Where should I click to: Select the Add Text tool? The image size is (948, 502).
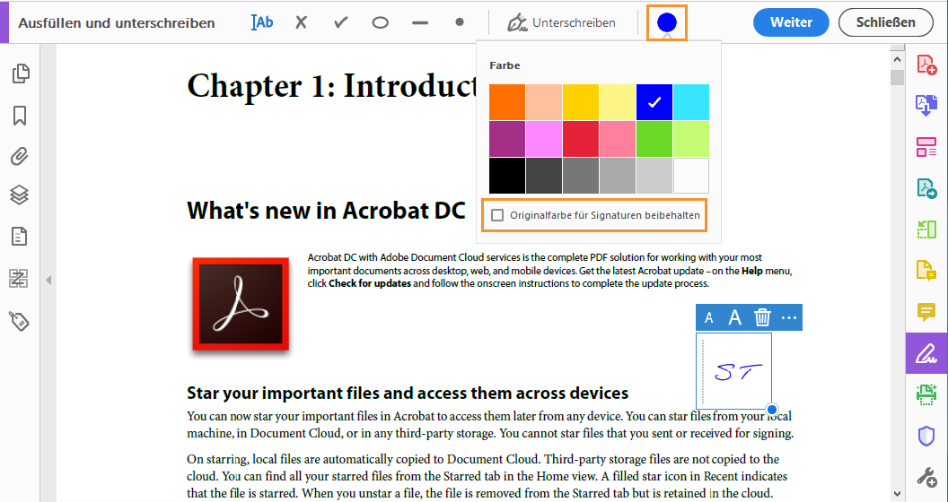click(262, 22)
